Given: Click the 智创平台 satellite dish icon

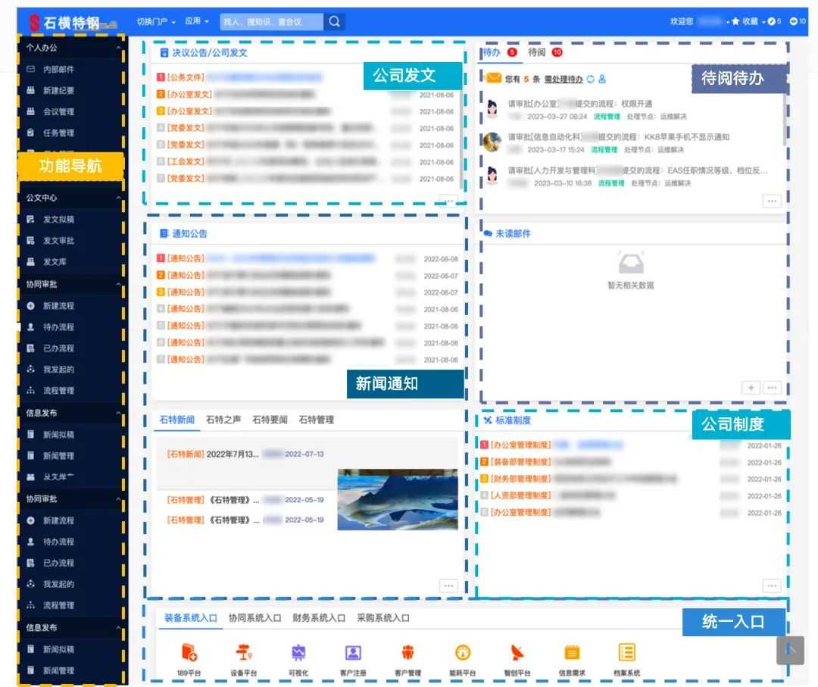Looking at the screenshot, I should (517, 653).
